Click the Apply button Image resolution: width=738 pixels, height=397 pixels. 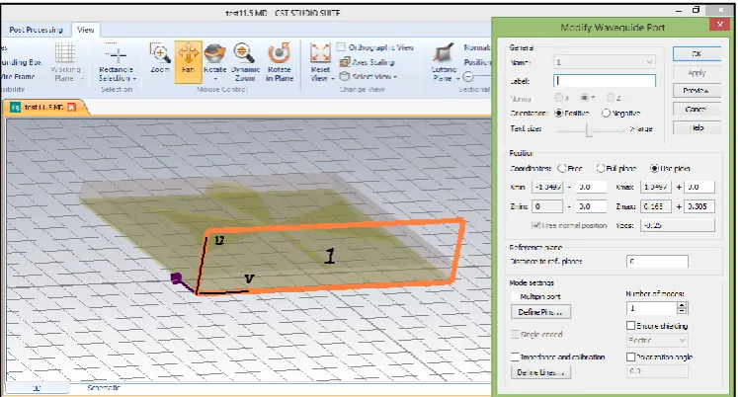[x=697, y=72]
